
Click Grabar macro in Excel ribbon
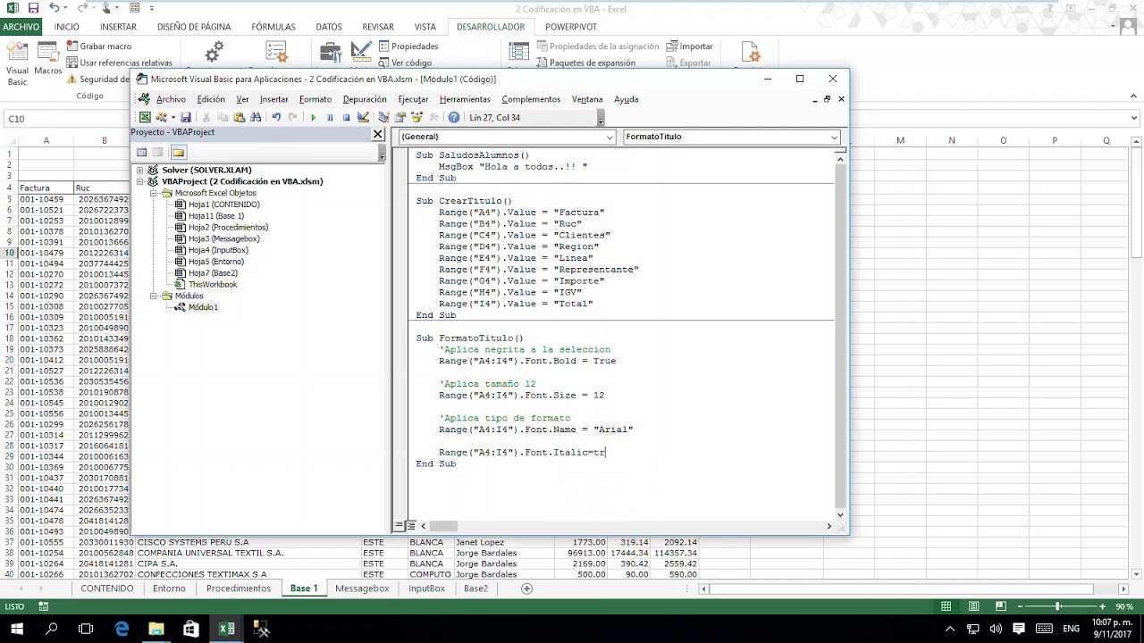click(x=98, y=46)
